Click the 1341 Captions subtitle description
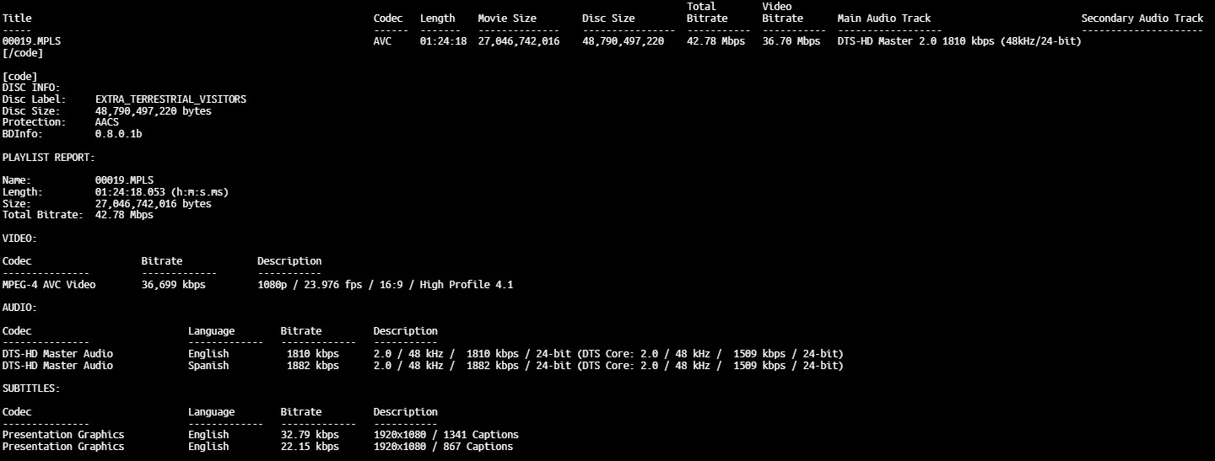This screenshot has height=461, width=1215. click(446, 435)
